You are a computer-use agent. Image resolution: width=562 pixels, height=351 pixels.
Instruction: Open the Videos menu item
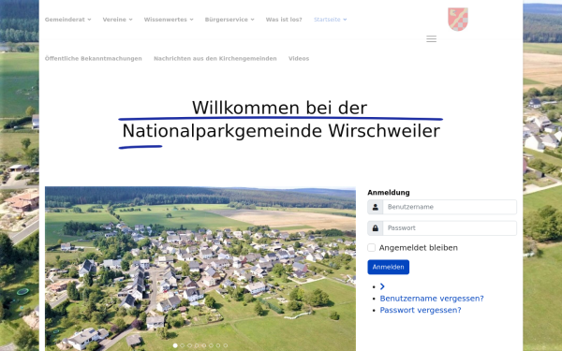299,58
